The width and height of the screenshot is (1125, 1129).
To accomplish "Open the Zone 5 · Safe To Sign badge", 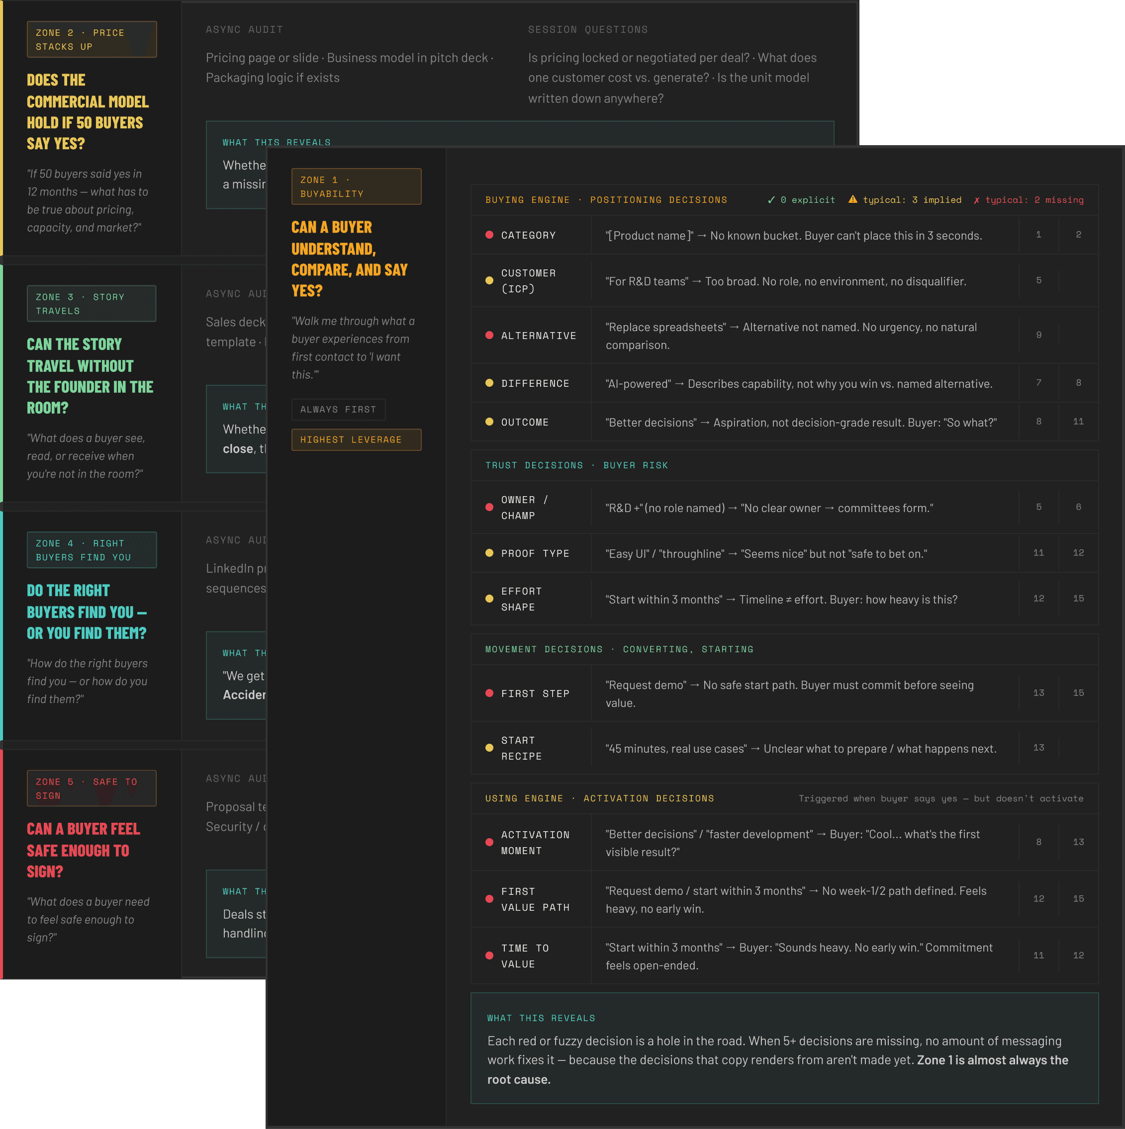I will pyautogui.click(x=92, y=788).
